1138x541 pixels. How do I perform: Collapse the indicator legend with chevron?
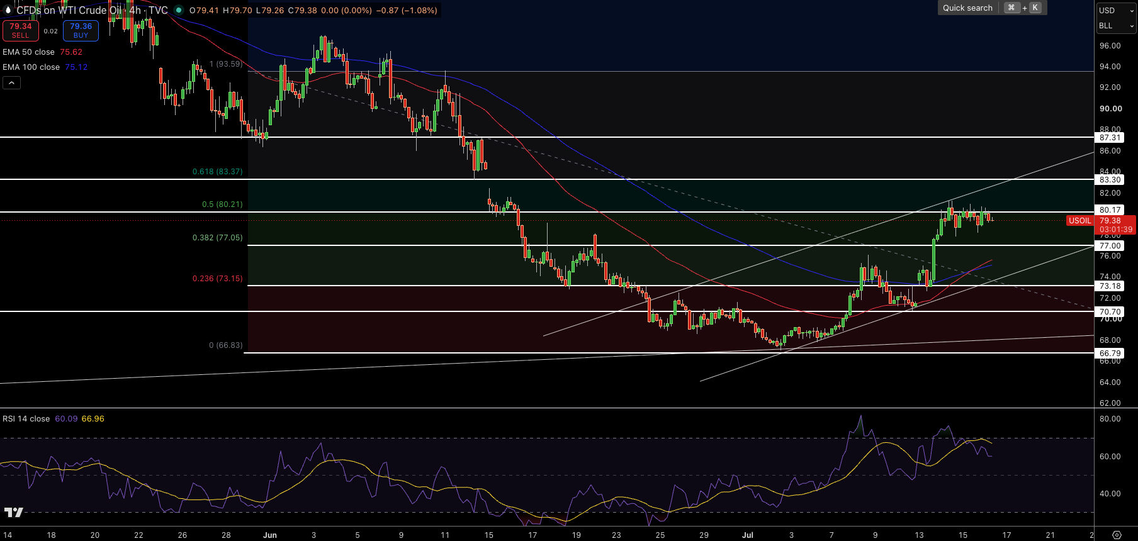tap(11, 82)
